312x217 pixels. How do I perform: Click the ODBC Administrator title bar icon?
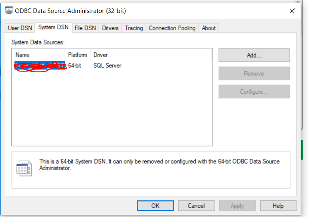coord(9,11)
